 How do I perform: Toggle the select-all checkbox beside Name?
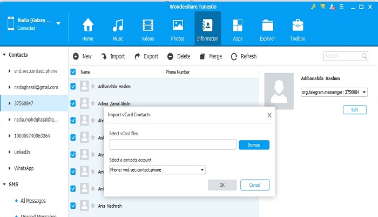tap(73, 71)
